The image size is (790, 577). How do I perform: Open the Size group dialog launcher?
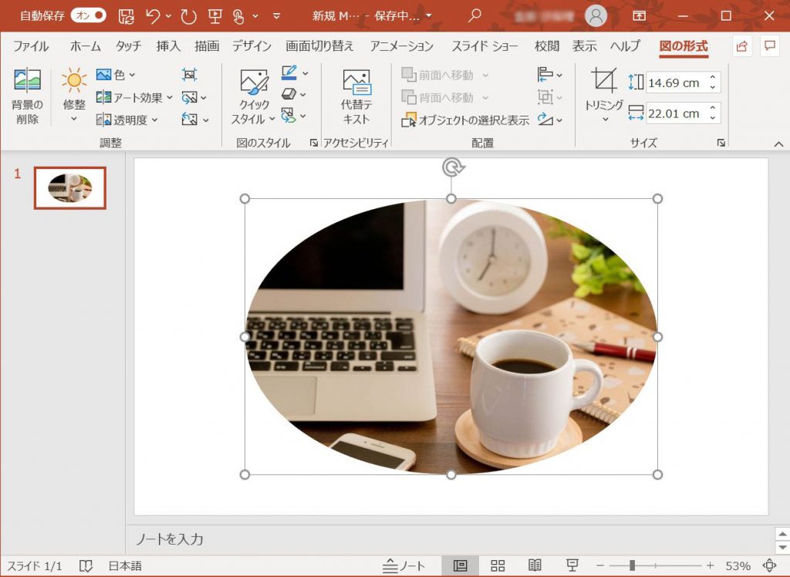point(719,142)
